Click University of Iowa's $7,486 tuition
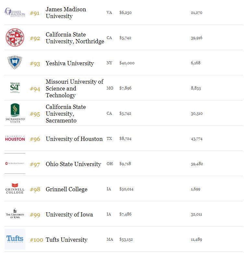This screenshot has width=248, height=253. (125, 214)
